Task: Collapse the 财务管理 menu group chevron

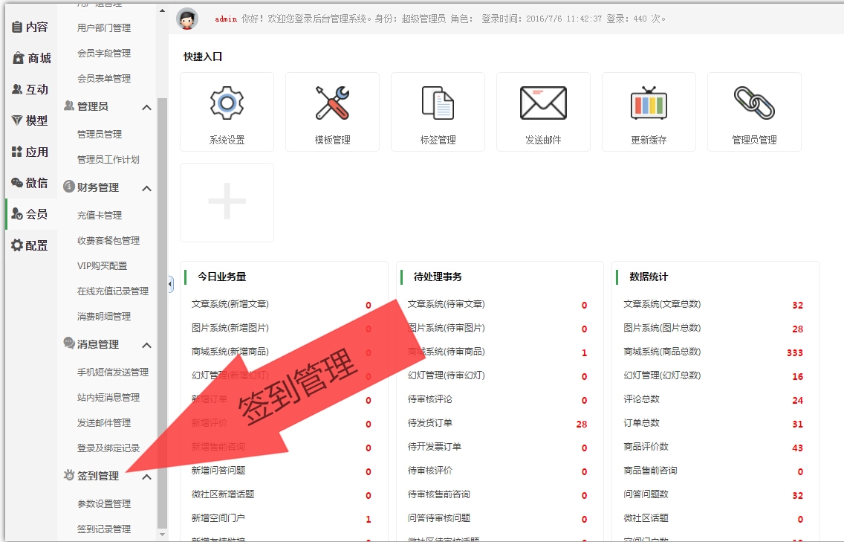Action: [146, 188]
